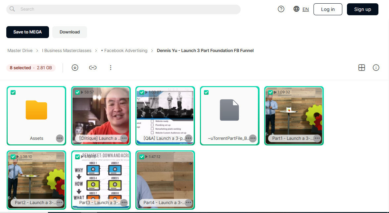This screenshot has height=213, width=389.
Task: Click the 1:47:12 duration on Part4 video
Action: 155,157
